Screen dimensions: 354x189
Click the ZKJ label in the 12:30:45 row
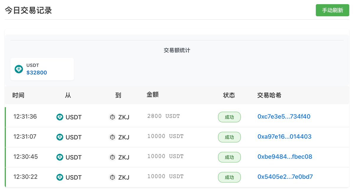[124, 157]
